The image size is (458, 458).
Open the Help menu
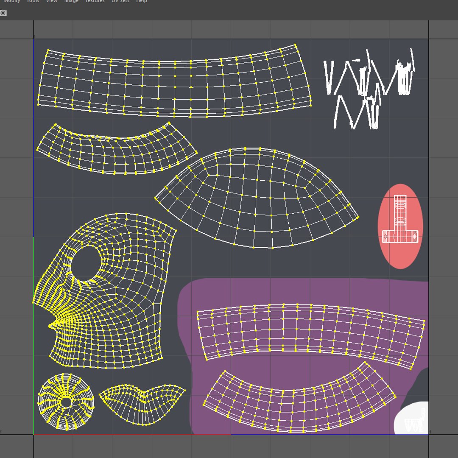[142, 1]
